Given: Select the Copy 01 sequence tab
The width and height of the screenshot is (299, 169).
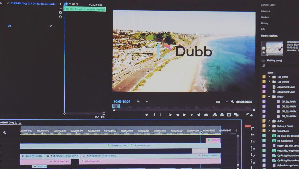Looking at the screenshot, I should (9, 123).
